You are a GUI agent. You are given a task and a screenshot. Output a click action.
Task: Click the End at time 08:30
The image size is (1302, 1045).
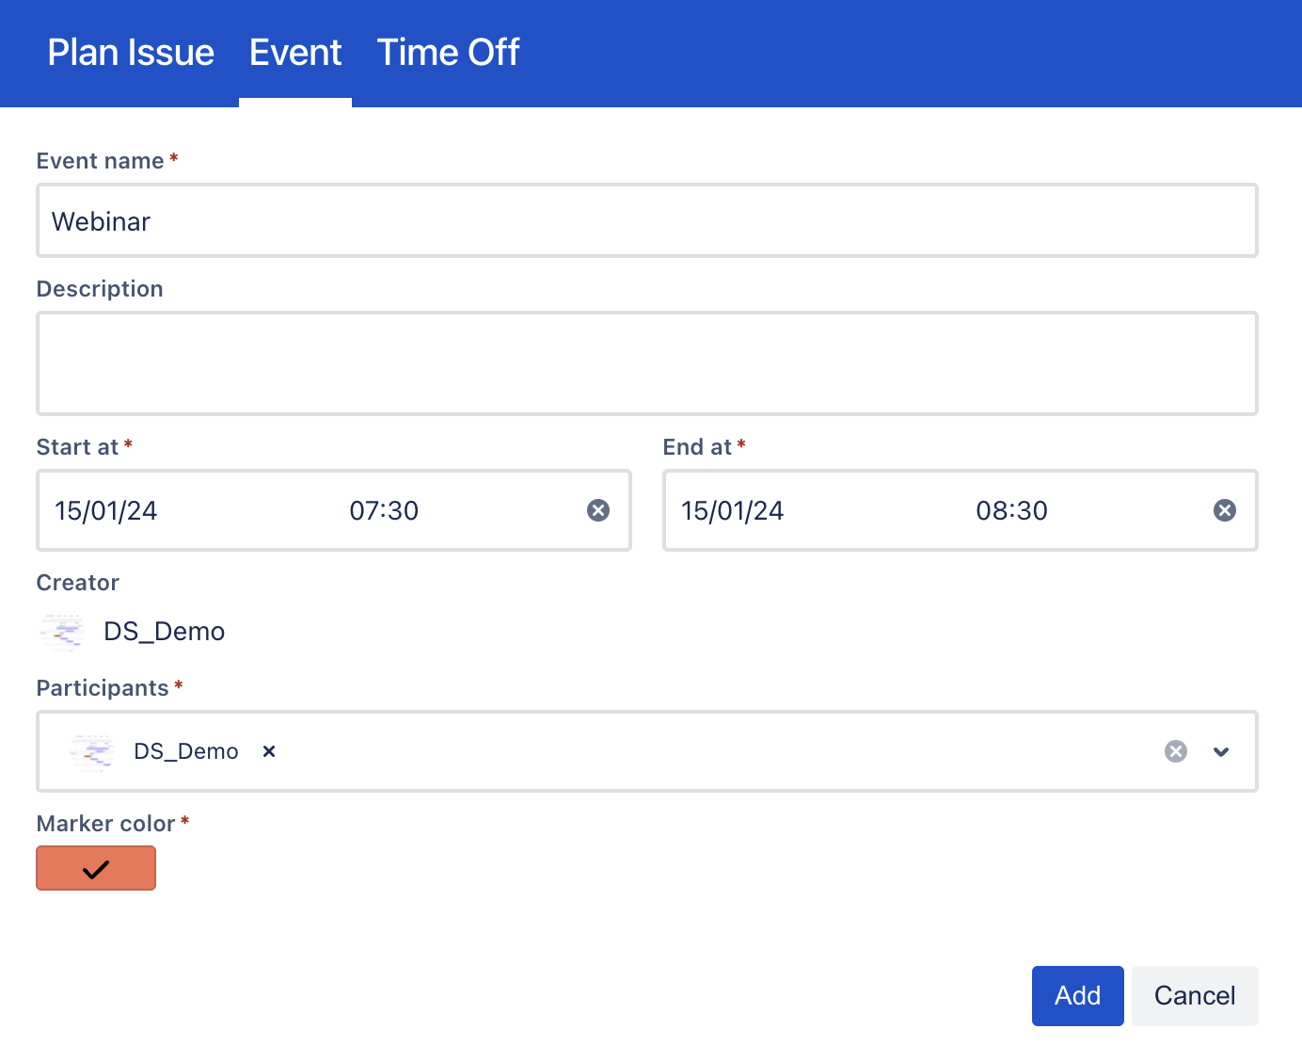coord(1011,511)
